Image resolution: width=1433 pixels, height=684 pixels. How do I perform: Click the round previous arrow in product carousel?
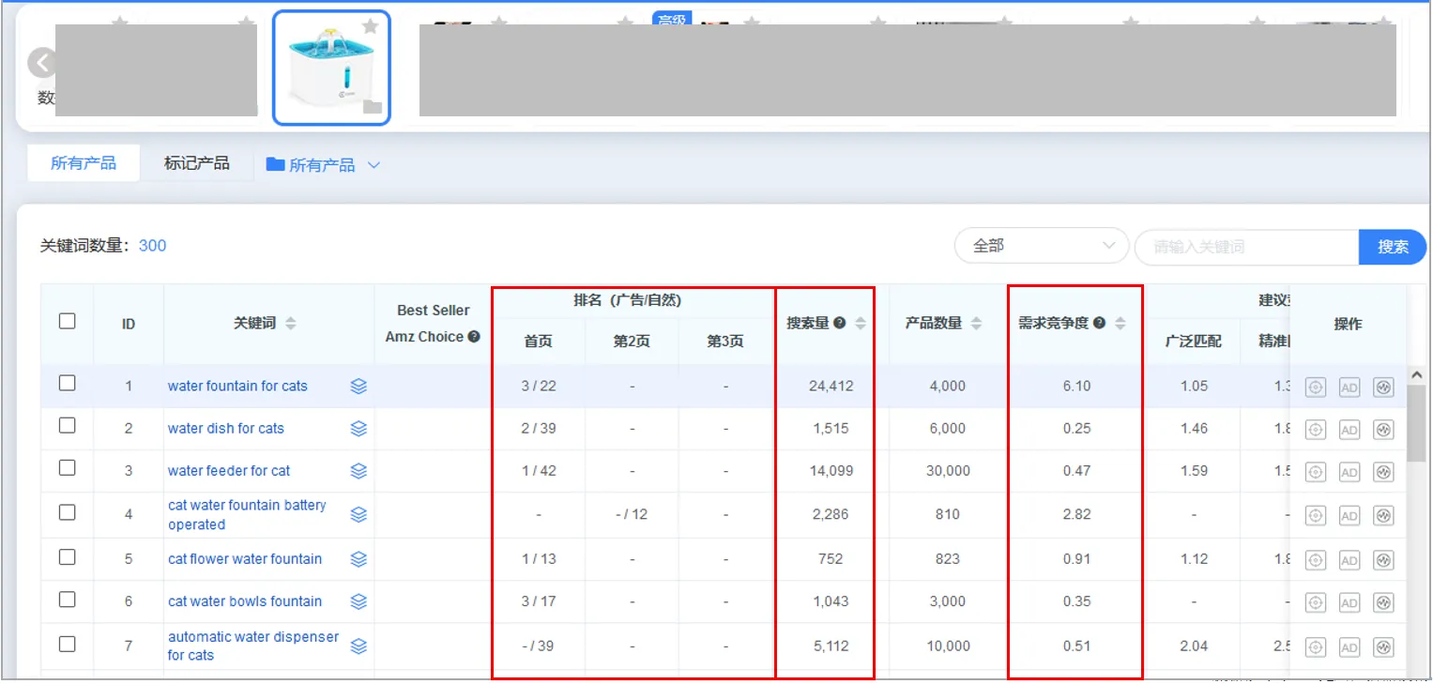(x=41, y=64)
